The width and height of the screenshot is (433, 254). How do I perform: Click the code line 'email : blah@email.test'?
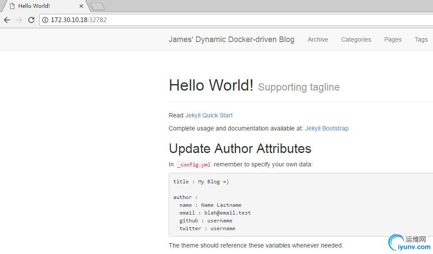(x=215, y=213)
